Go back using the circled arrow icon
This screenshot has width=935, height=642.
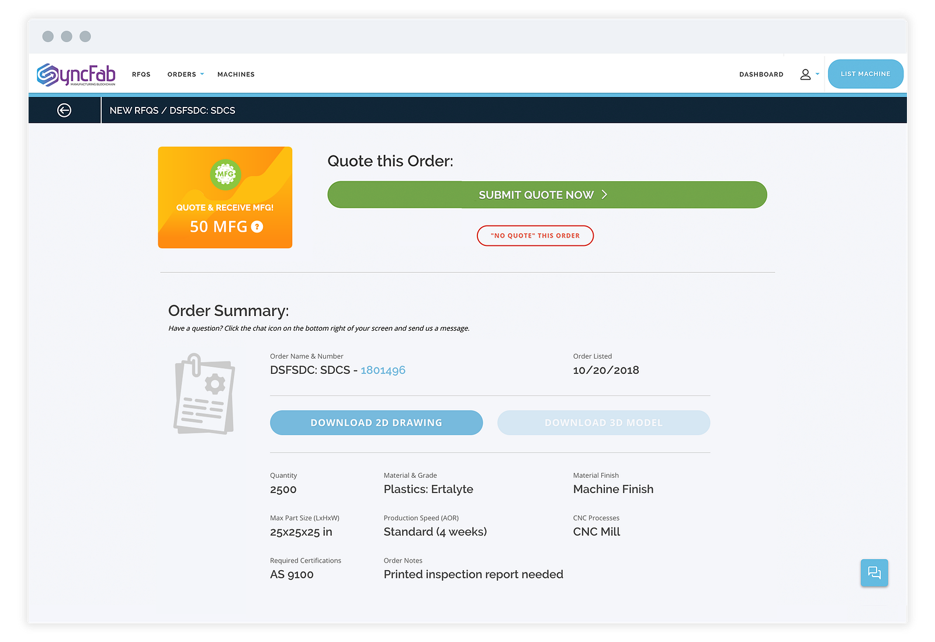[x=64, y=110]
